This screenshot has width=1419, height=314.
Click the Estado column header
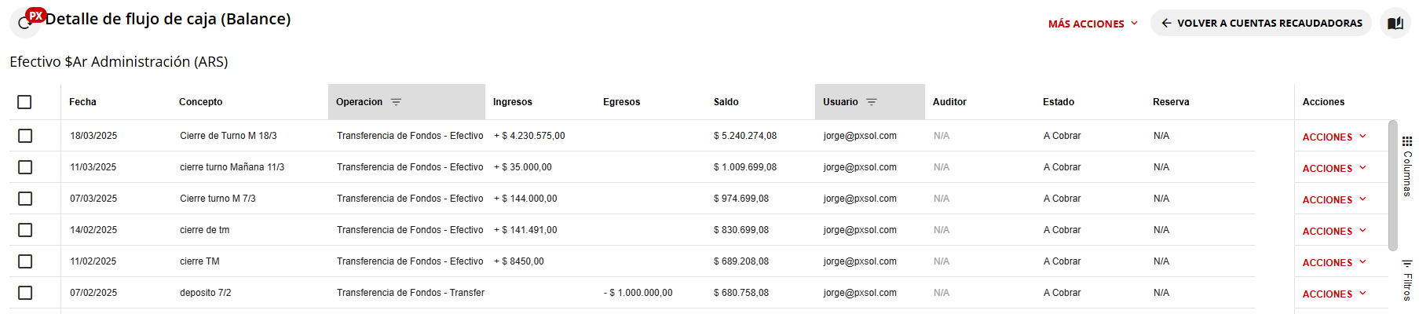tap(1058, 102)
